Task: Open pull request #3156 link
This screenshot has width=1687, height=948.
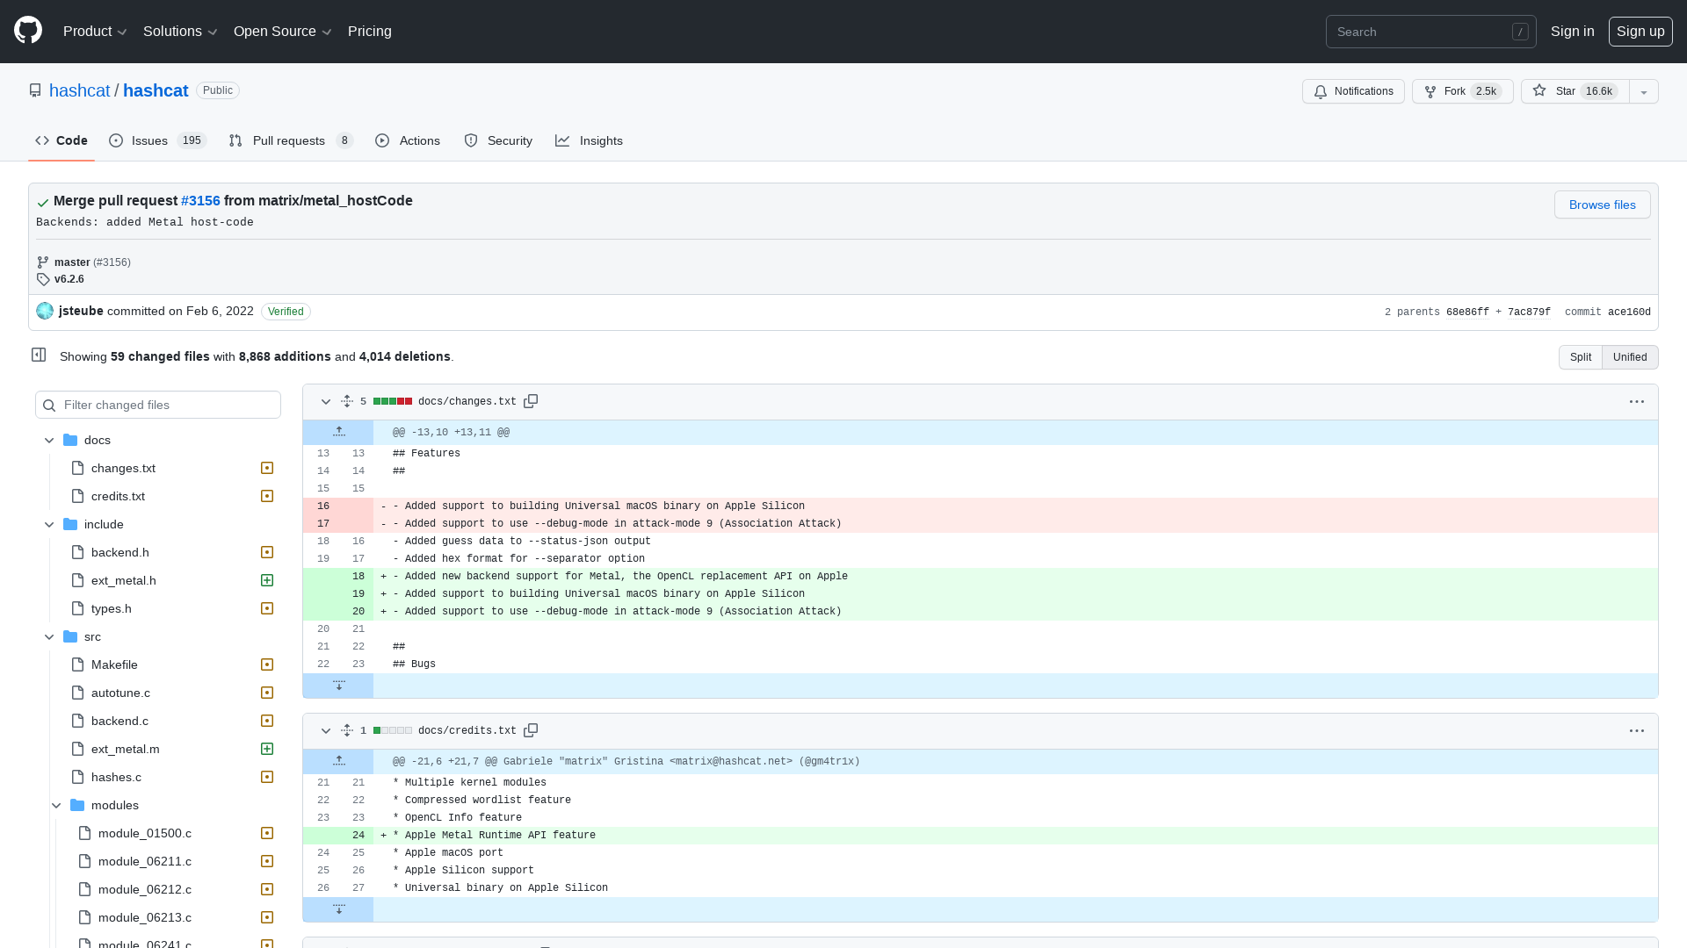Action: coord(200,200)
